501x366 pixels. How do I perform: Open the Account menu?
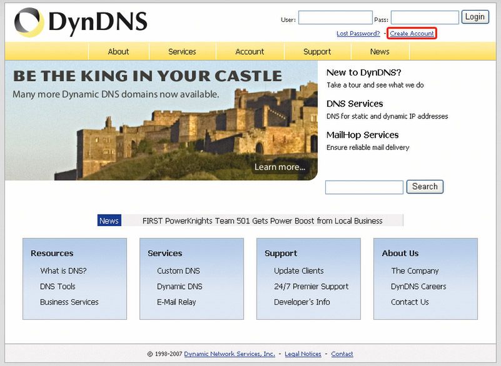tap(250, 51)
